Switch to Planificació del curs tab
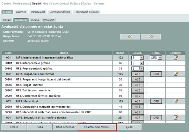The height and width of the screenshot is (132, 189). click(87, 12)
